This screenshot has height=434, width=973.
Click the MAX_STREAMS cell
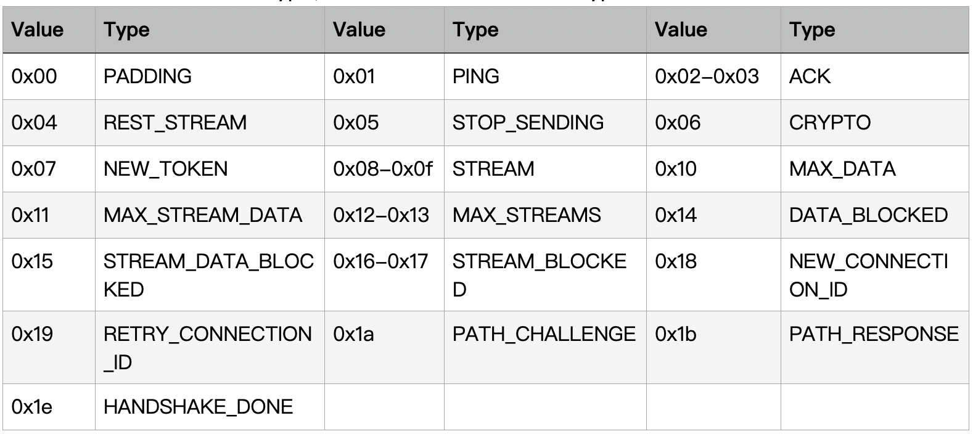coord(545,215)
